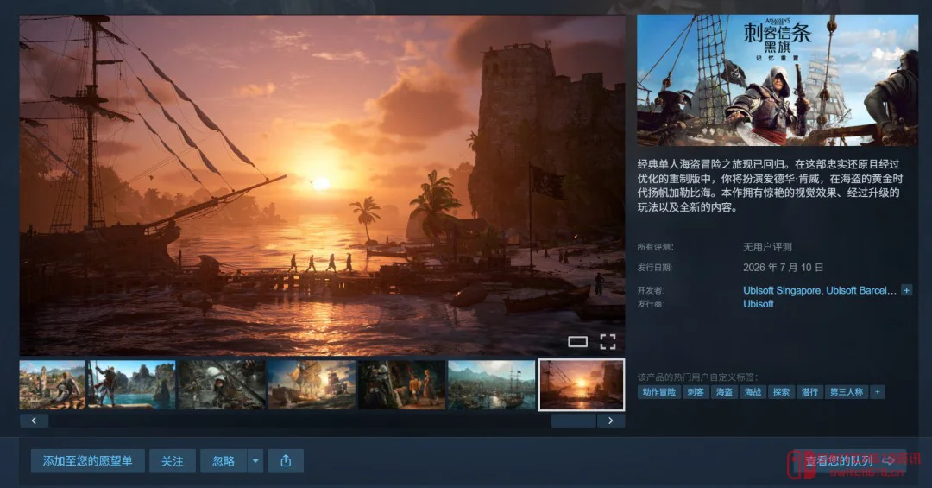This screenshot has height=488, width=932.
Task: Select third thumbnail of hooded close-up fight
Action: (x=222, y=384)
